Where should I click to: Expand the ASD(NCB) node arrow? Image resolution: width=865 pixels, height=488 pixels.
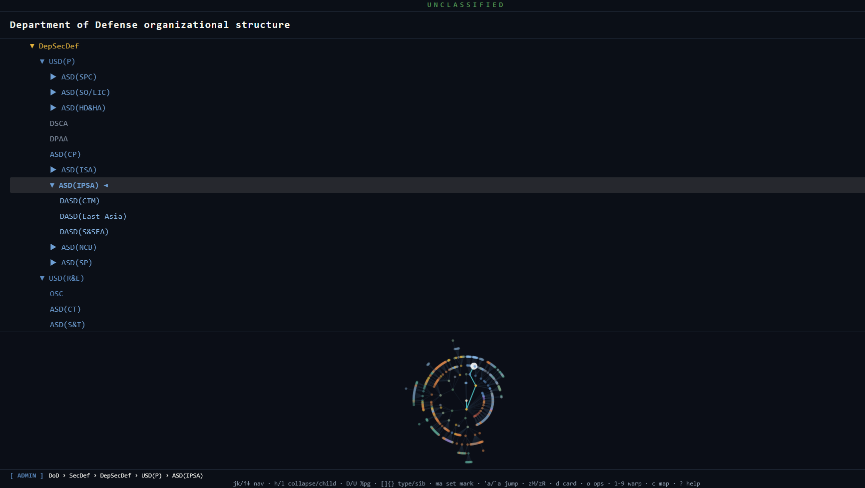53,247
